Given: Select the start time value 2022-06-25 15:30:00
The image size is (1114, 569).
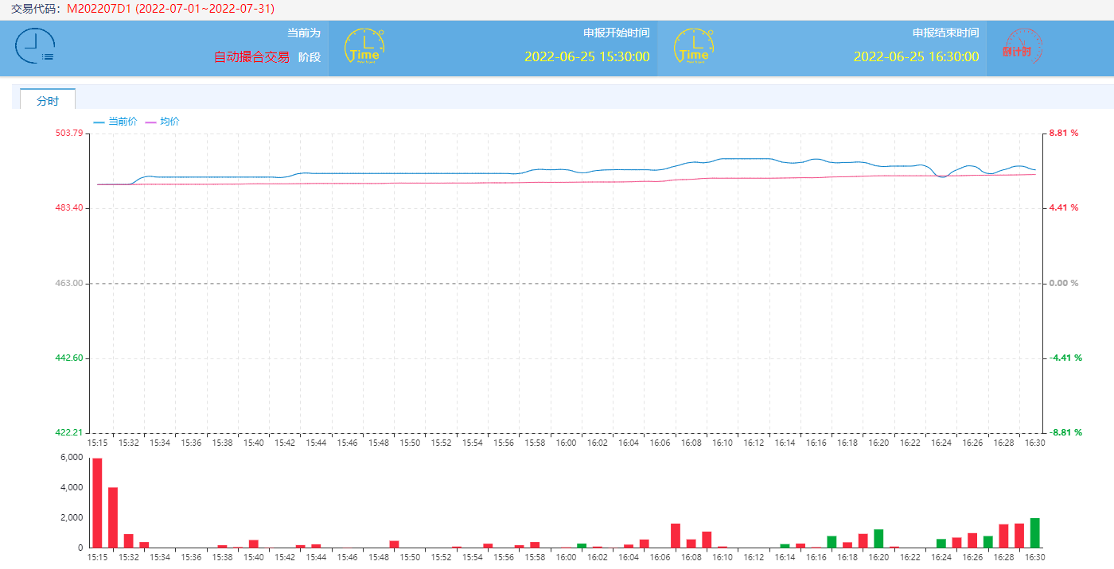Looking at the screenshot, I should click(x=586, y=57).
